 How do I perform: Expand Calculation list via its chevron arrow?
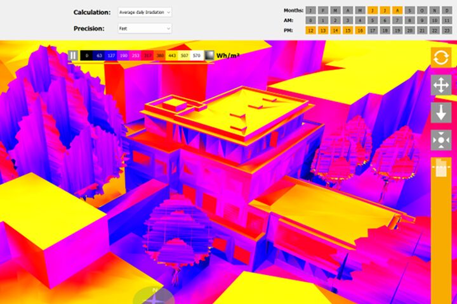[x=168, y=12]
